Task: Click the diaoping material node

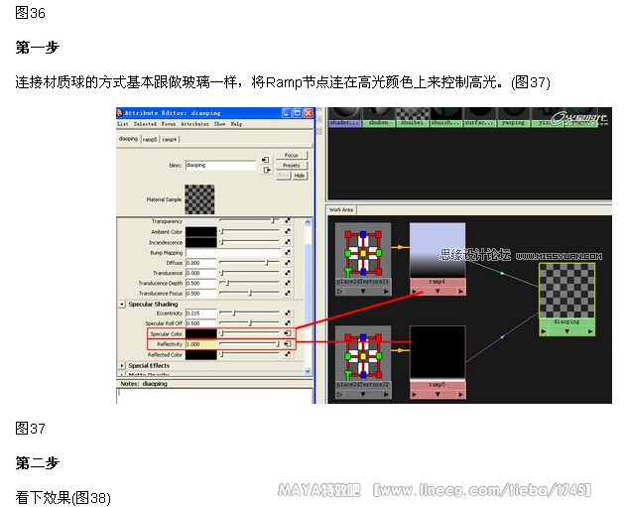Action: (566, 291)
